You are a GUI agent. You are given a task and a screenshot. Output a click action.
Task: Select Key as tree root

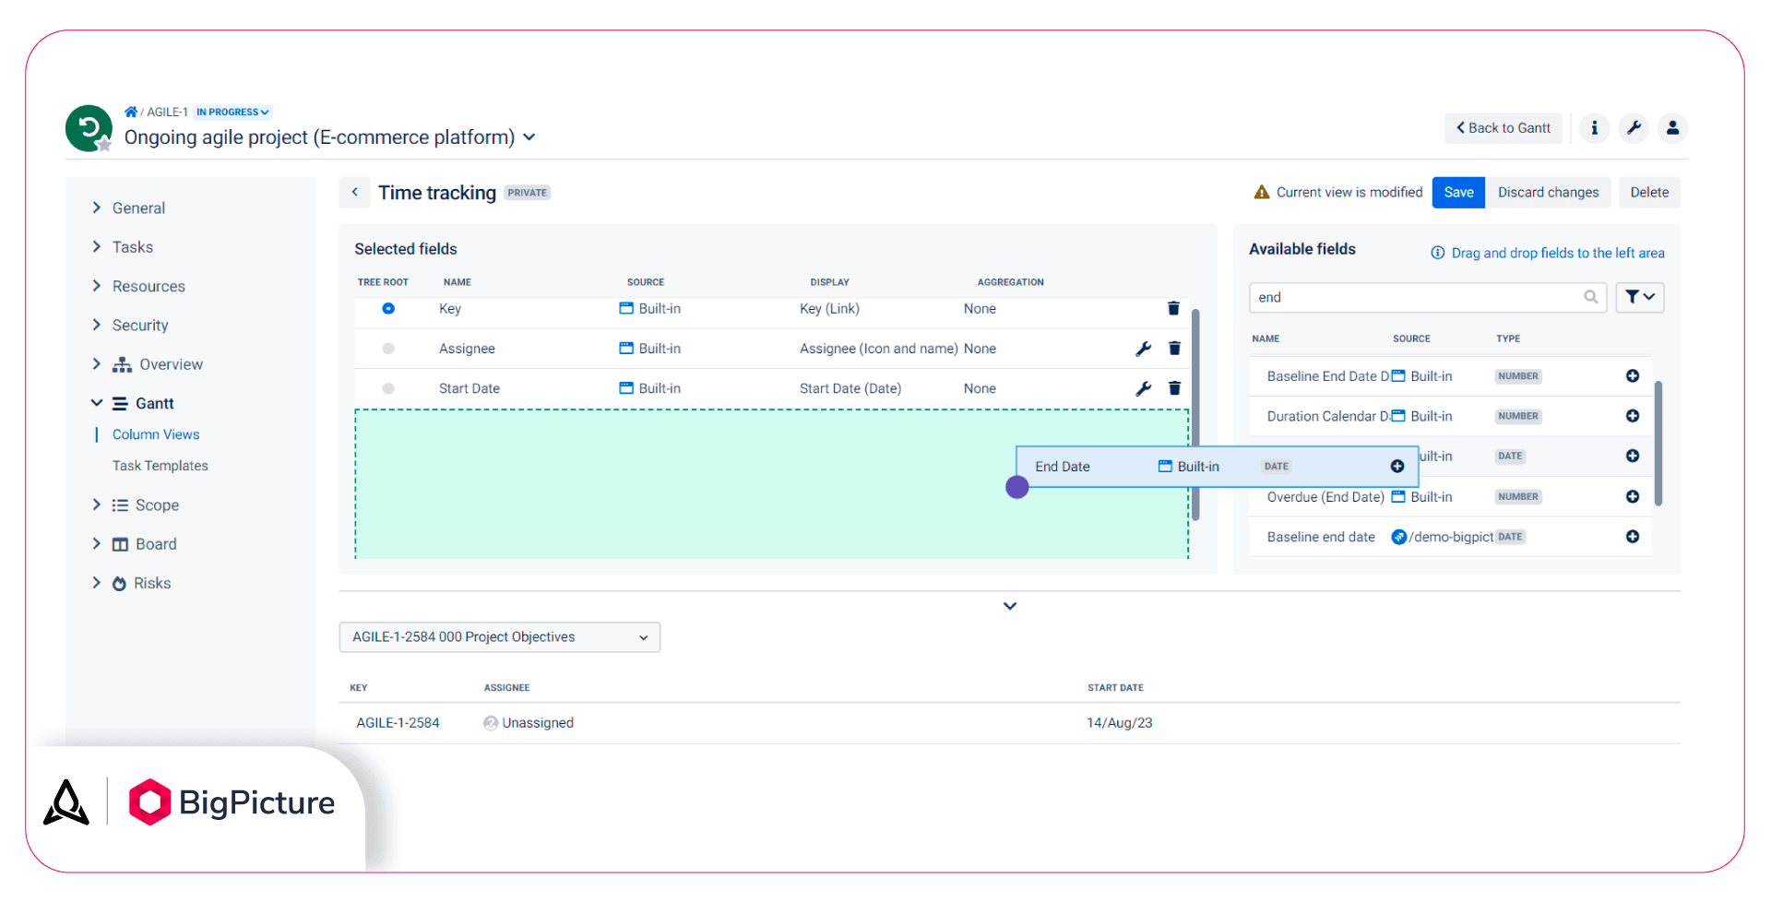[388, 309]
